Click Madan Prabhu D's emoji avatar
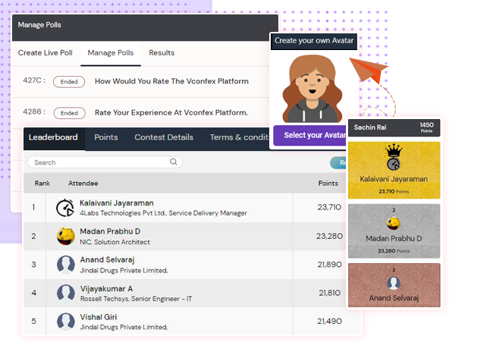The width and height of the screenshot is (493, 349). click(65, 236)
